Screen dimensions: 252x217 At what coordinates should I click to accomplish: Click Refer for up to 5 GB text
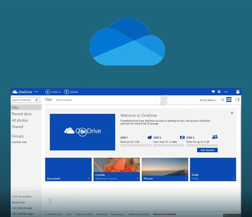pyautogui.click(x=198, y=142)
